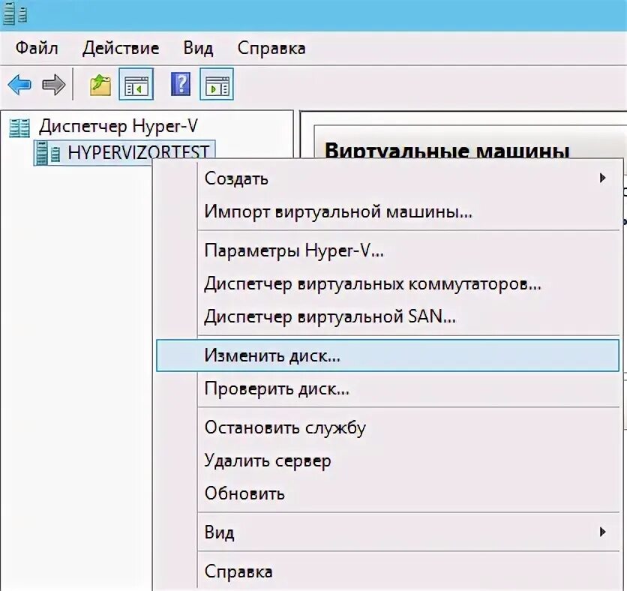Open Диспетчер виртуальной SAN
Viewport: 627px width, 591px height.
tap(388, 316)
